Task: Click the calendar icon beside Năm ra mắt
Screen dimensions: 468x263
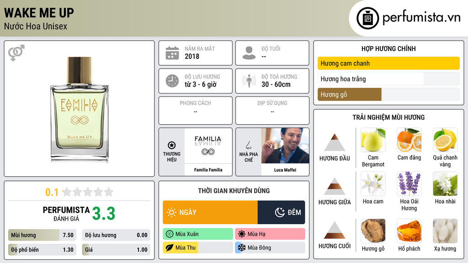Action: (172, 53)
